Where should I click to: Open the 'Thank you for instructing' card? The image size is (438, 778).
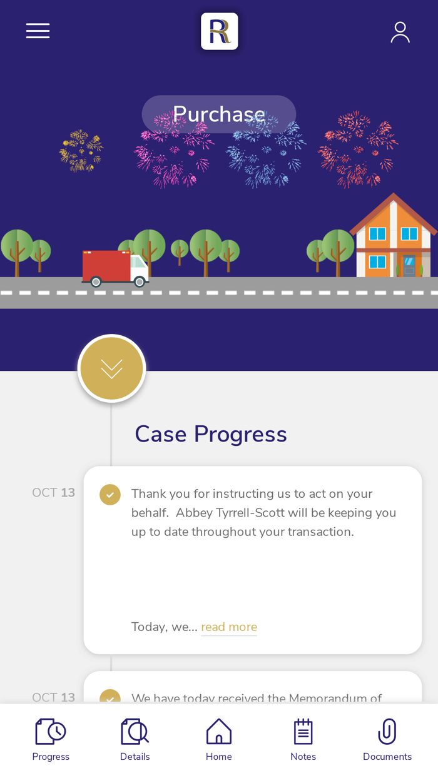click(x=263, y=563)
